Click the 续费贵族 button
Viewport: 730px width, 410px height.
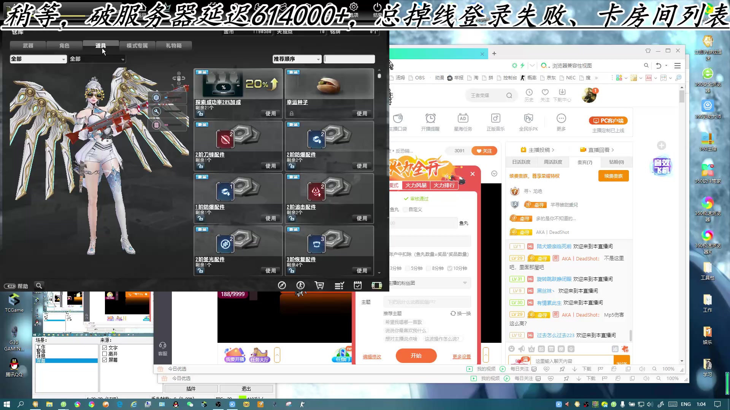(x=613, y=176)
